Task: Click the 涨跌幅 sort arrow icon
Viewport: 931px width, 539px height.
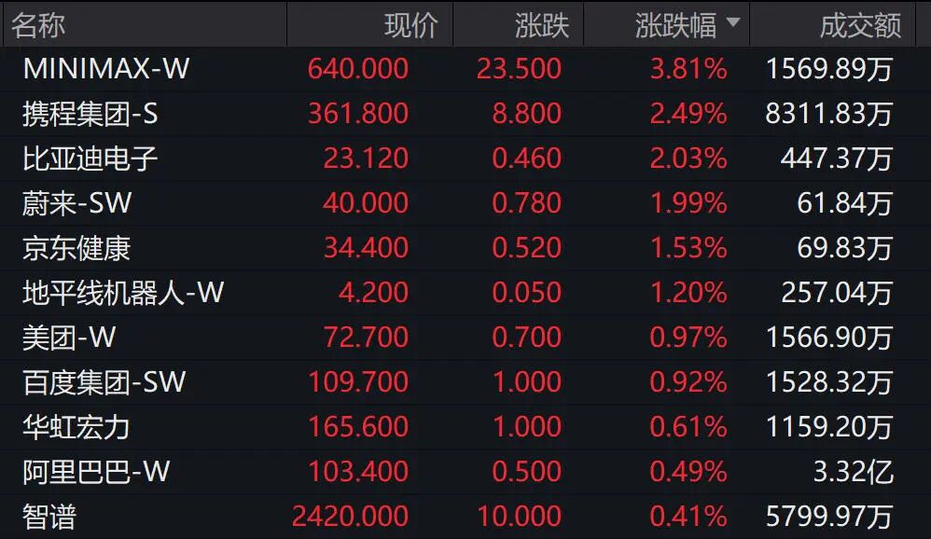Action: 733,22
